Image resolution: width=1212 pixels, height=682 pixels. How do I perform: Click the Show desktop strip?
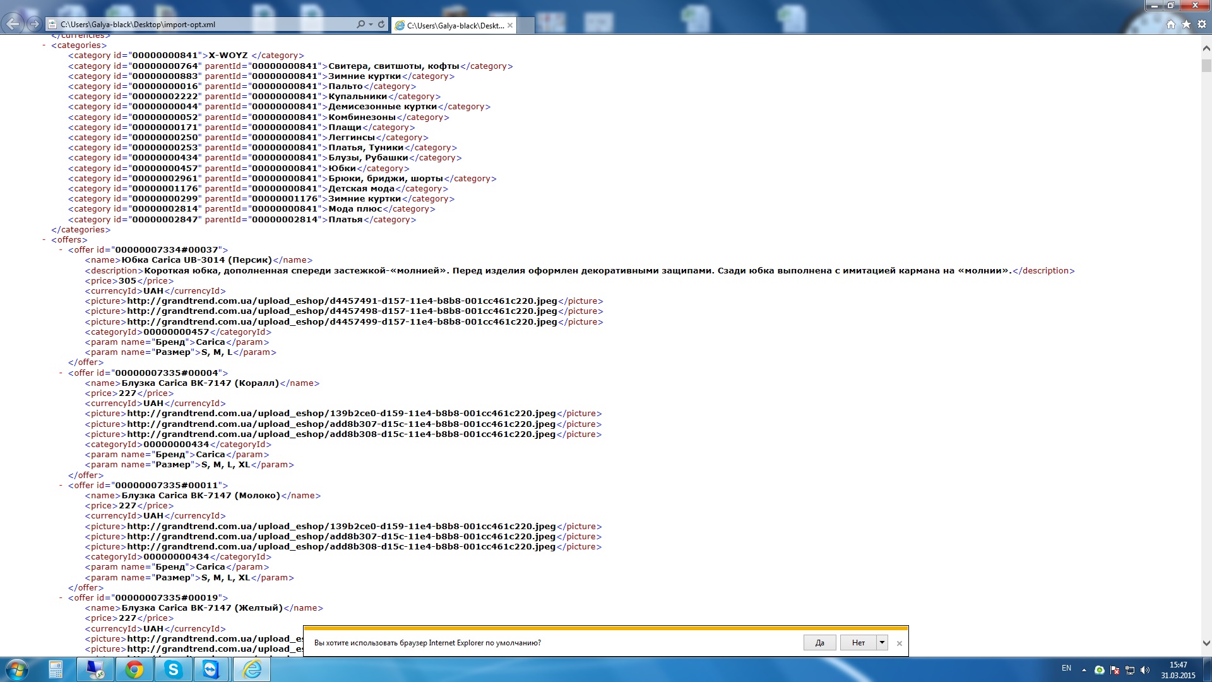1207,670
